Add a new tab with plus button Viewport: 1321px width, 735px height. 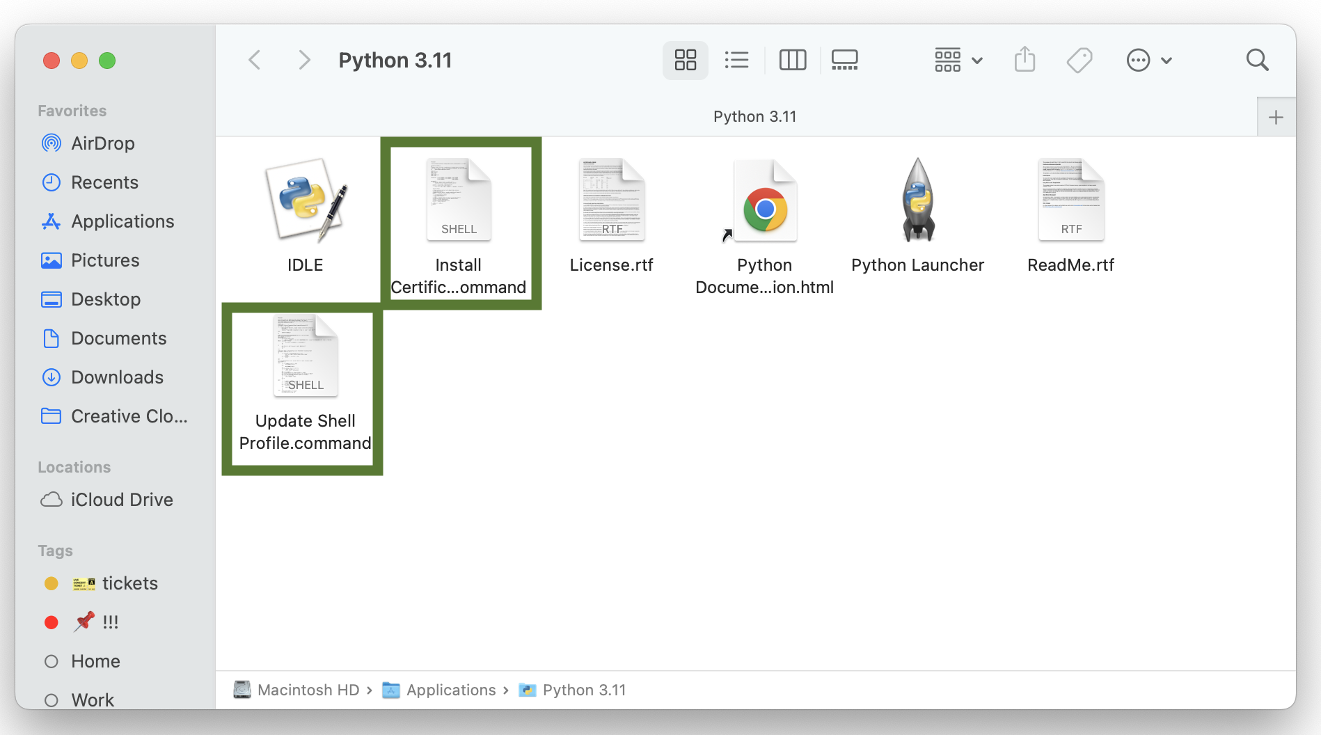(x=1276, y=117)
